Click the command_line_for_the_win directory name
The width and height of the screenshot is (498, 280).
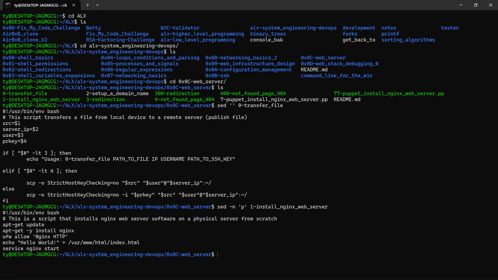click(x=337, y=75)
